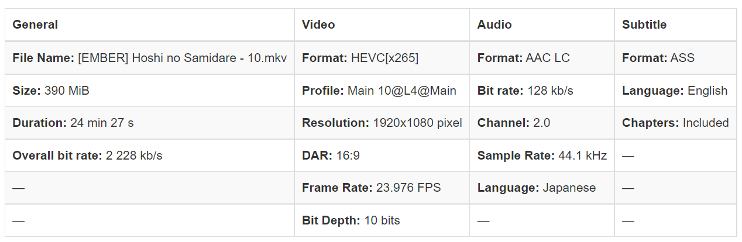Click the Bit Depth 10 bits cell
This screenshot has width=742, height=242.
click(351, 220)
